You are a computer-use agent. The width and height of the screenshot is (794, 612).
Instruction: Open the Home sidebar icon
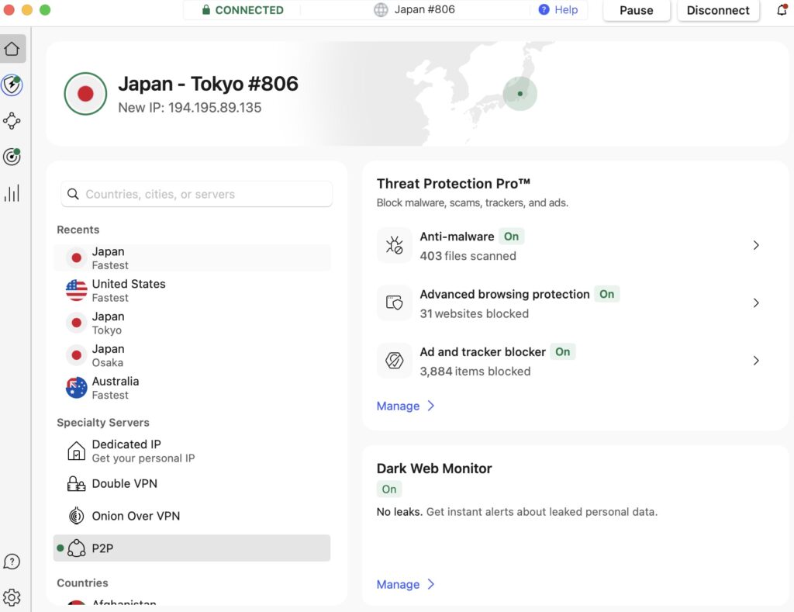12,49
